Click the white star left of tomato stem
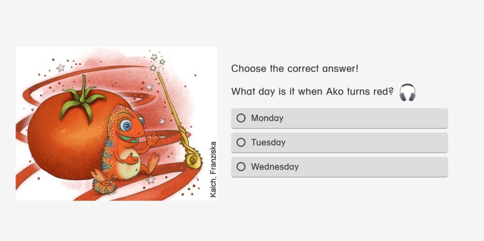 click(x=60, y=68)
